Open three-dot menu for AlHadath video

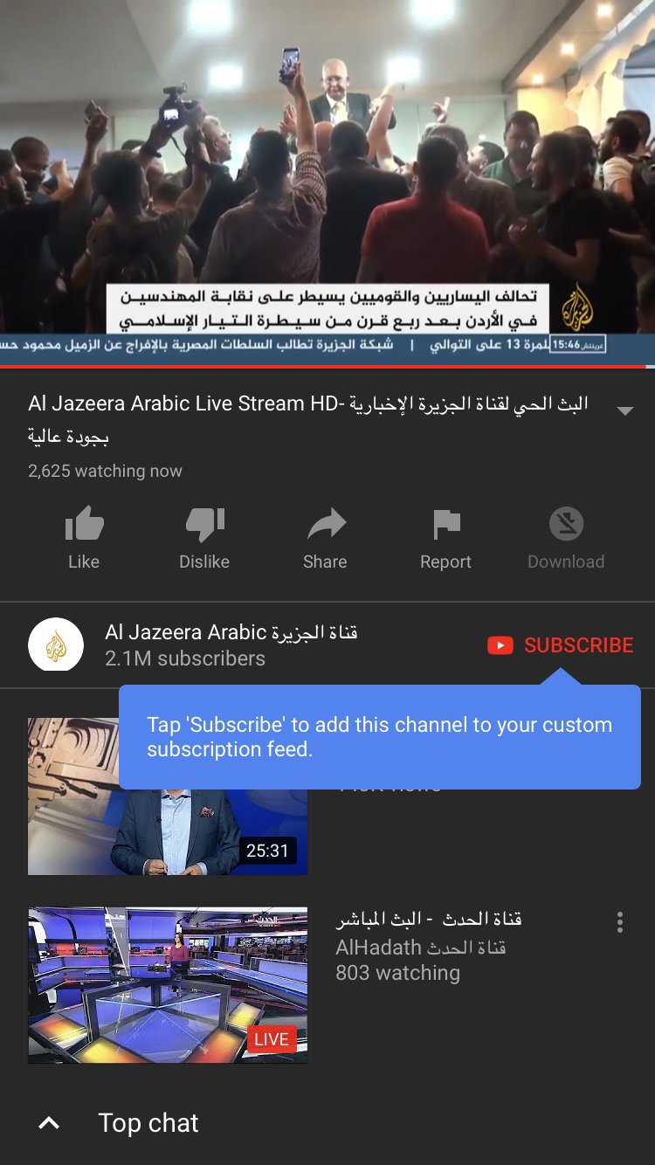pos(619,922)
